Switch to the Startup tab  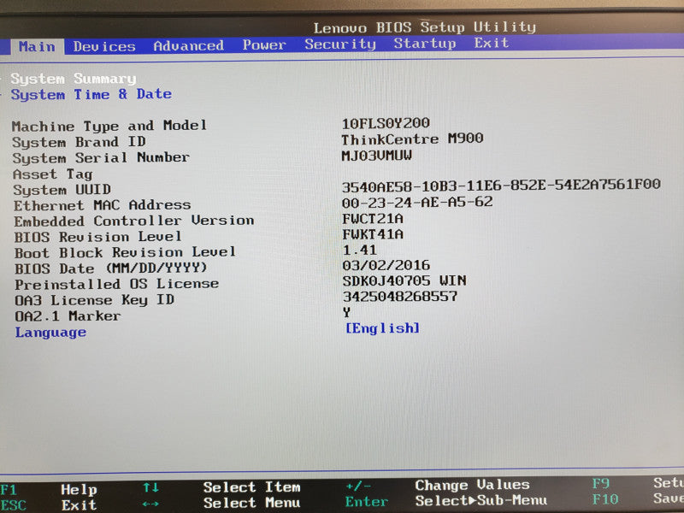point(425,44)
